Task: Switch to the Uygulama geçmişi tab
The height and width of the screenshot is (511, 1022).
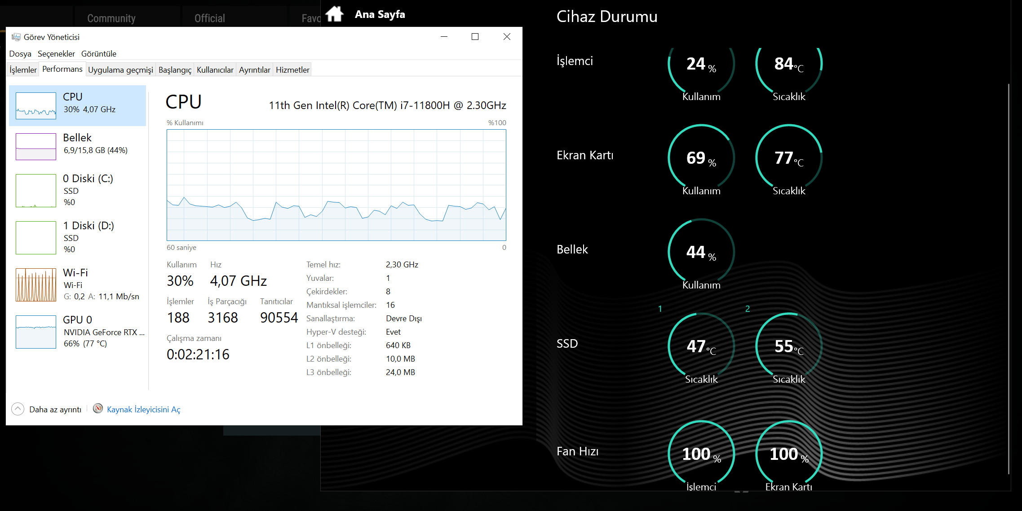Action: pos(120,70)
